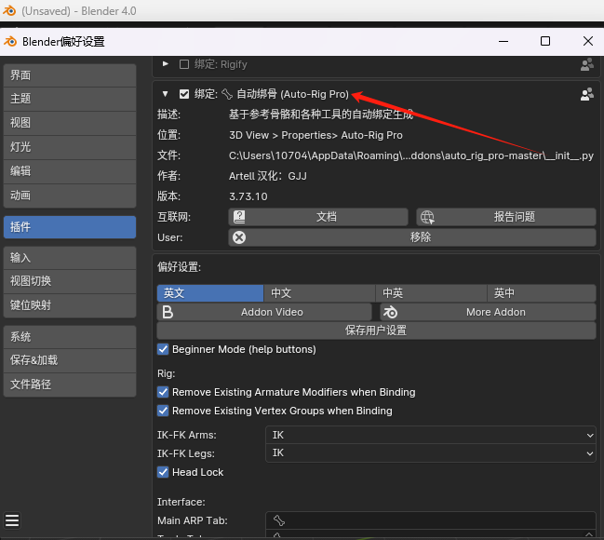Click the addon file path text

pos(411,155)
